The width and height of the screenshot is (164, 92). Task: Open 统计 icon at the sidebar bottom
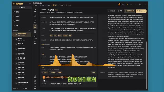point(24,88)
